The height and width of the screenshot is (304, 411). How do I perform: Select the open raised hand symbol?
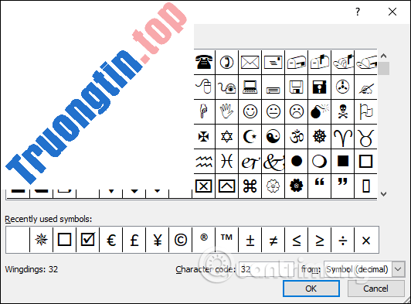pos(226,111)
